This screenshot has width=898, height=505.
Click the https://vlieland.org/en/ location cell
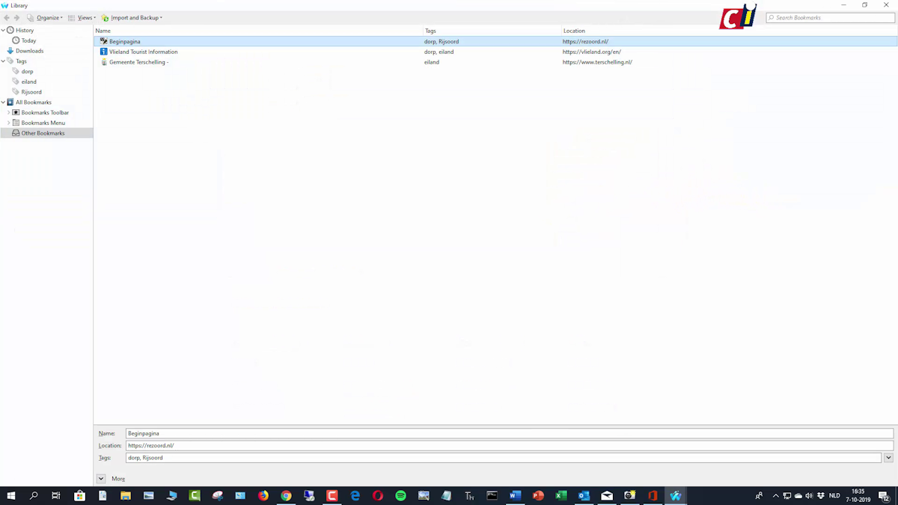tap(592, 52)
